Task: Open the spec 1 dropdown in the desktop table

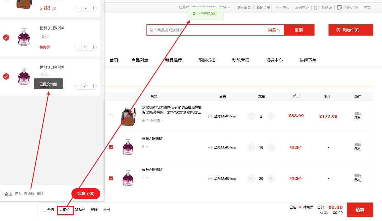Action: 145,178
